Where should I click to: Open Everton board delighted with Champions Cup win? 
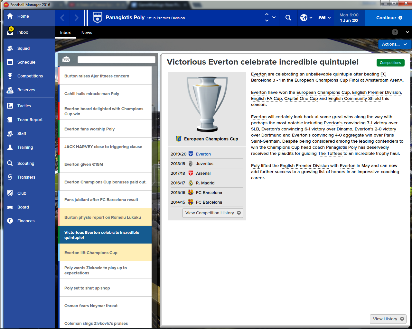pos(105,111)
